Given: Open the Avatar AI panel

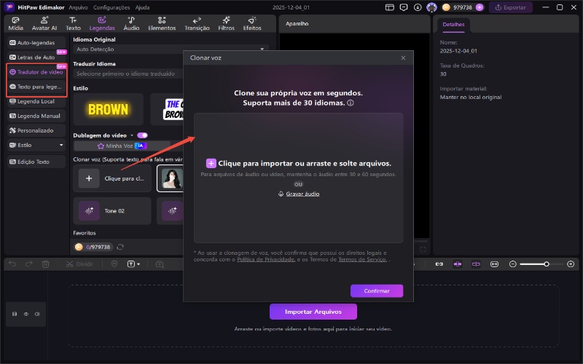Looking at the screenshot, I should click(43, 23).
